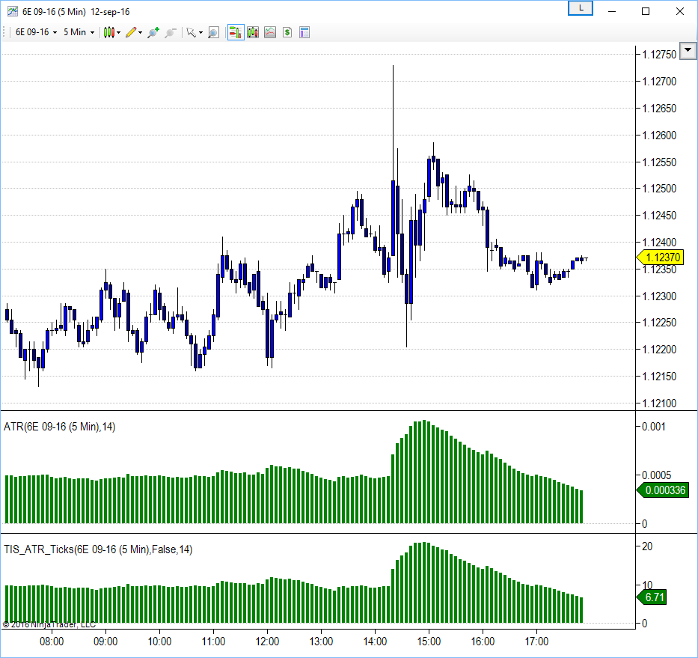The width and height of the screenshot is (698, 658).
Task: Toggle the highlighted Chart Trader button
Action: 236,32
